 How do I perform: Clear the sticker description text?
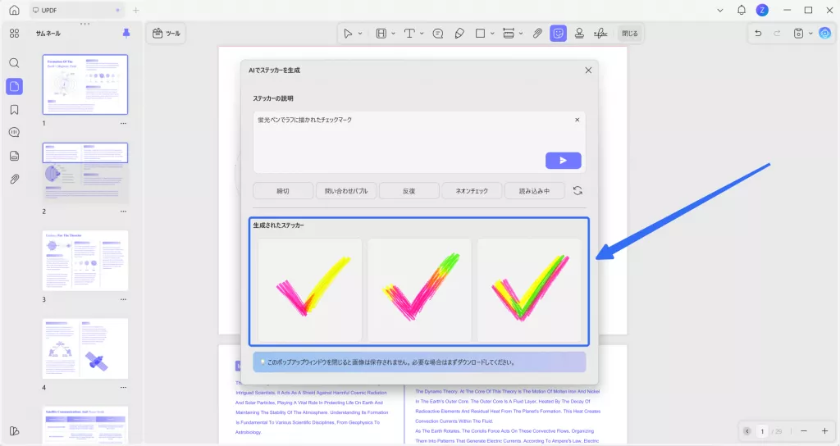[x=577, y=120]
